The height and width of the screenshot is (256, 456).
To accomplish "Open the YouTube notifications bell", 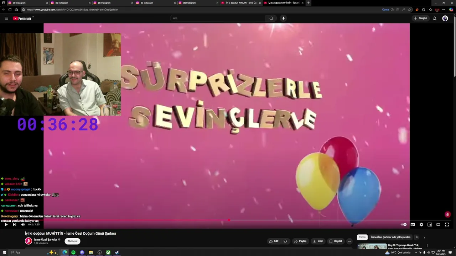I will click(x=435, y=18).
